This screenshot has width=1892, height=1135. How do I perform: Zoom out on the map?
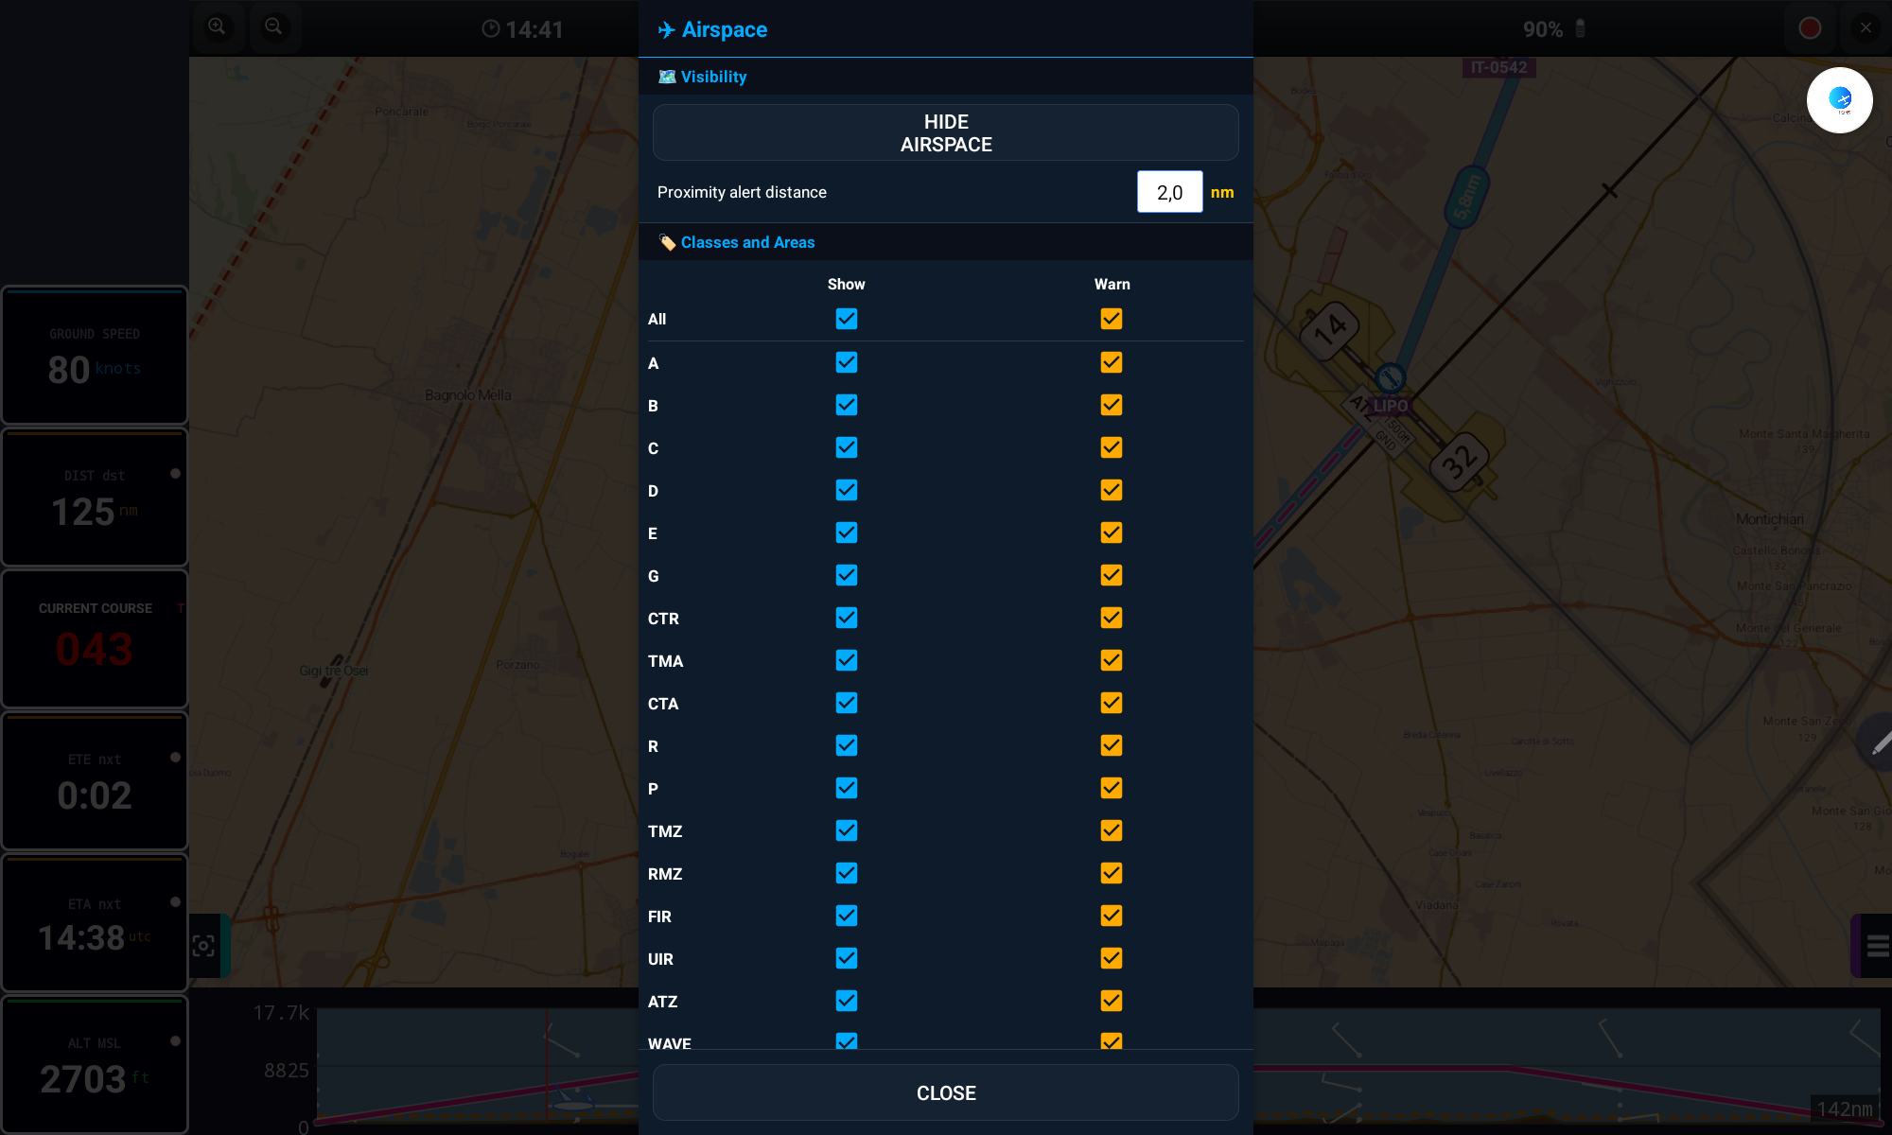tap(274, 27)
